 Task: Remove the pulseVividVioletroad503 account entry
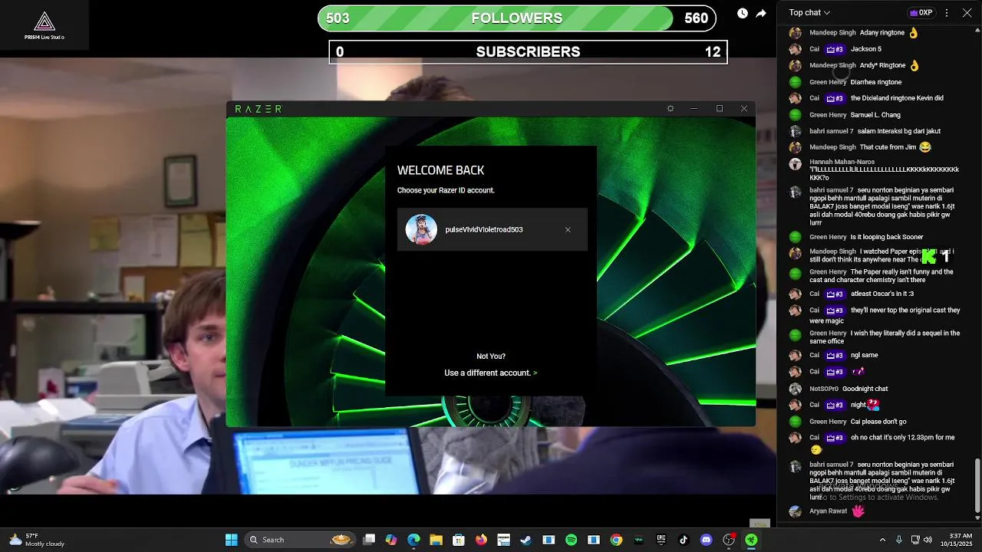click(568, 230)
